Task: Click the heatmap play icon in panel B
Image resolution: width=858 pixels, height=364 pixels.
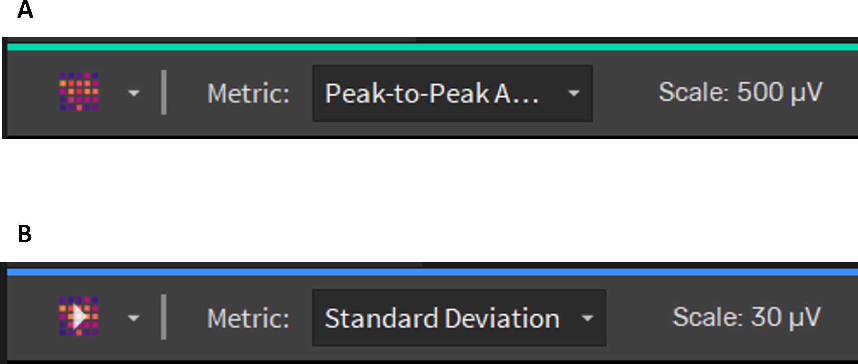Action: click(x=79, y=317)
